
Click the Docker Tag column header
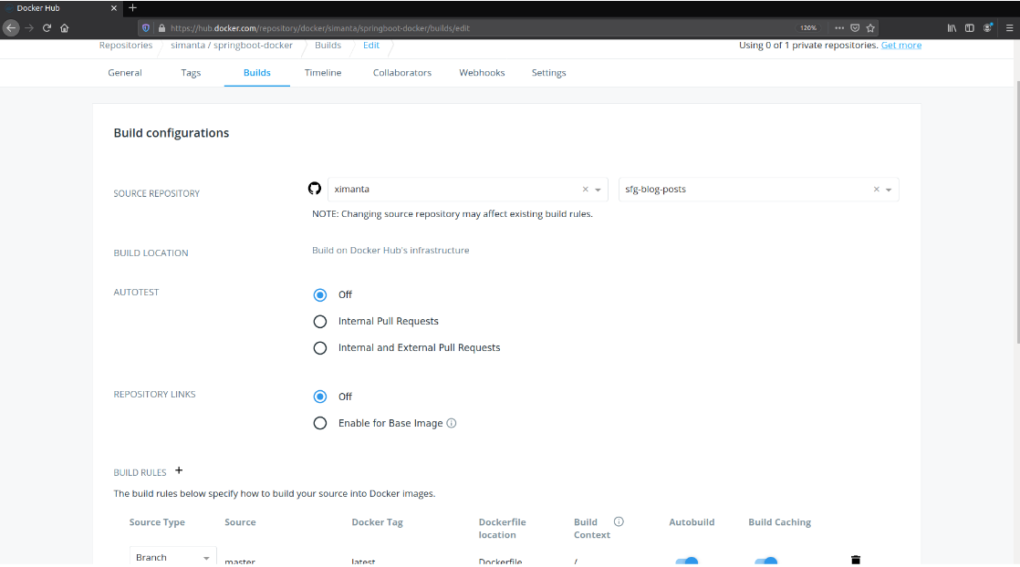(x=378, y=522)
